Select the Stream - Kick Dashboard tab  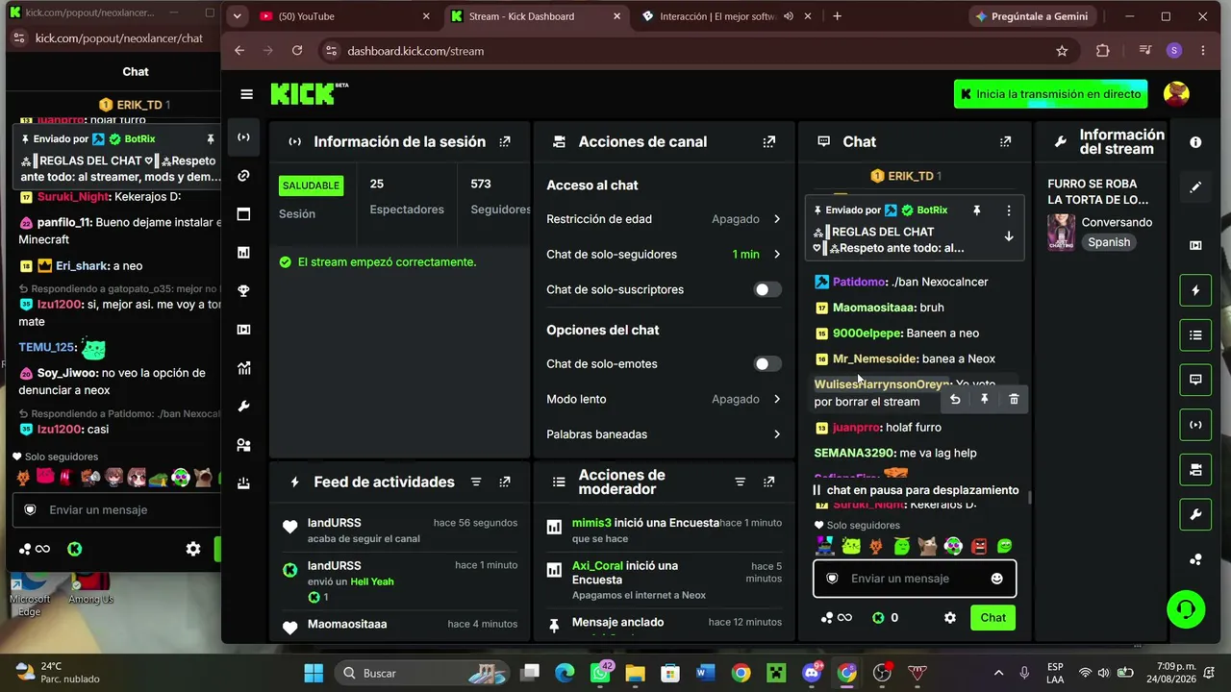pos(537,16)
